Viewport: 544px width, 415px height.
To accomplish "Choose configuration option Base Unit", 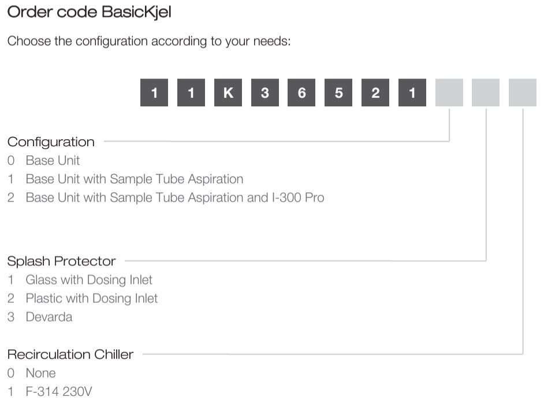I will pyautogui.click(x=44, y=161).
